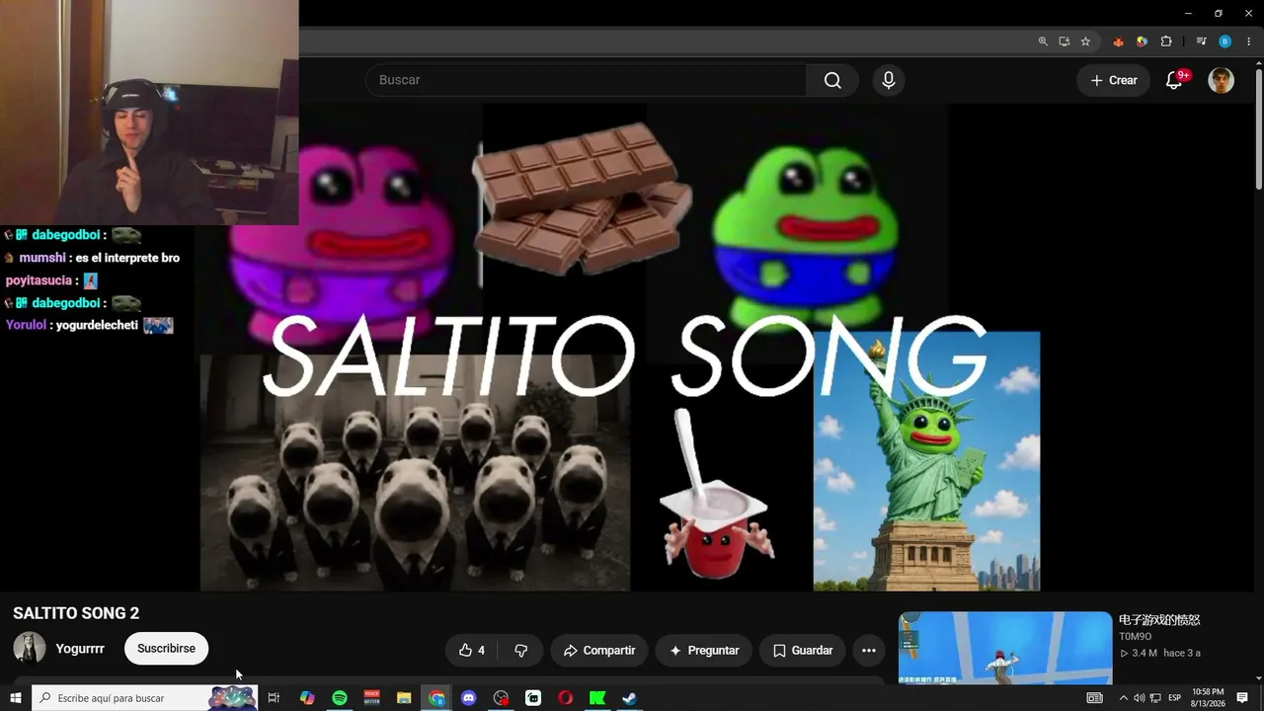1264x711 pixels.
Task: Open Yogurrrr channel avatar
Action: click(x=30, y=649)
